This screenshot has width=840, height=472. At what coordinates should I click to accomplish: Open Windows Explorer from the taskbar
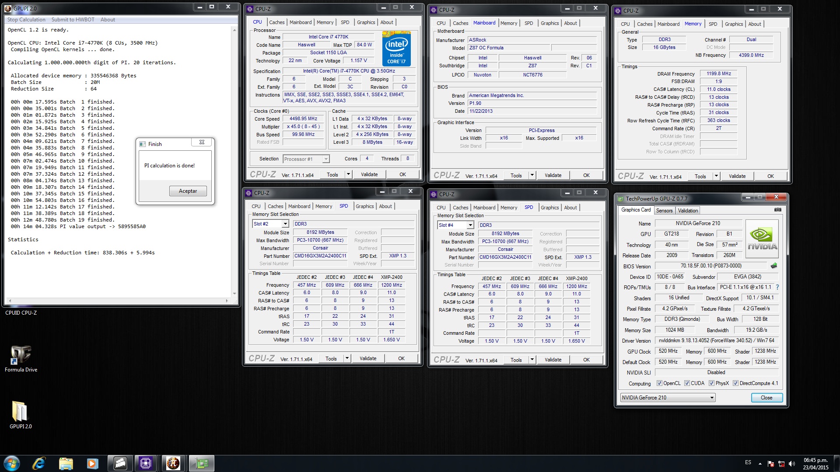[x=66, y=463]
